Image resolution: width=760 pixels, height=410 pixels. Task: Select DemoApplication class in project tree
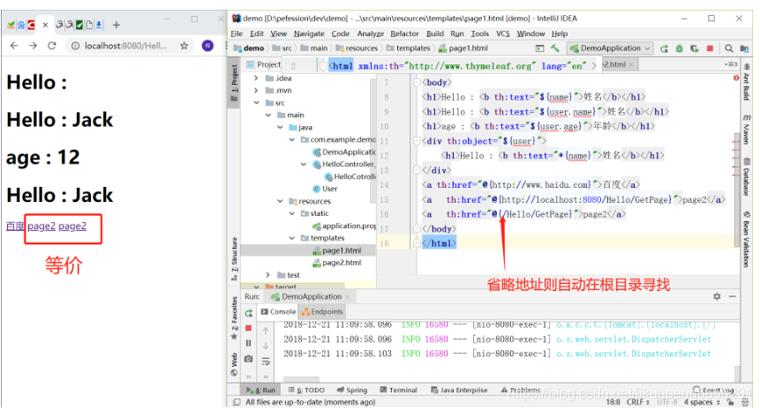click(344, 152)
